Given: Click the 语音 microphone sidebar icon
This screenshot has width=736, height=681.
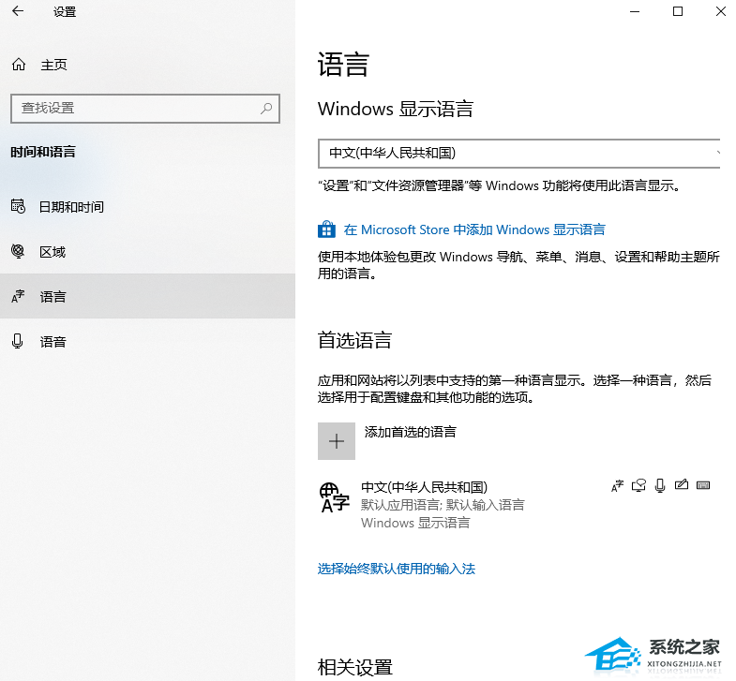Looking at the screenshot, I should pyautogui.click(x=18, y=341).
